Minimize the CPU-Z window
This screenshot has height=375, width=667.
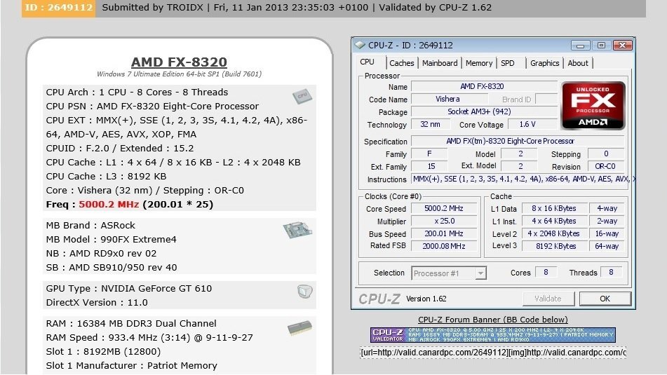click(580, 45)
